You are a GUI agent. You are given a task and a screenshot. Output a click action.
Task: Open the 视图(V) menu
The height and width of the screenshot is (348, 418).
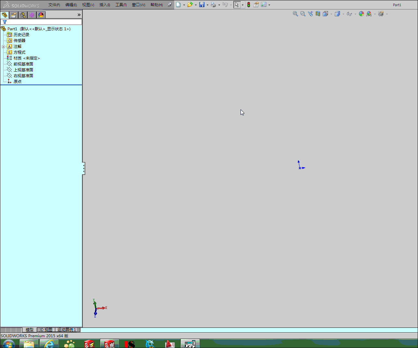[88, 5]
